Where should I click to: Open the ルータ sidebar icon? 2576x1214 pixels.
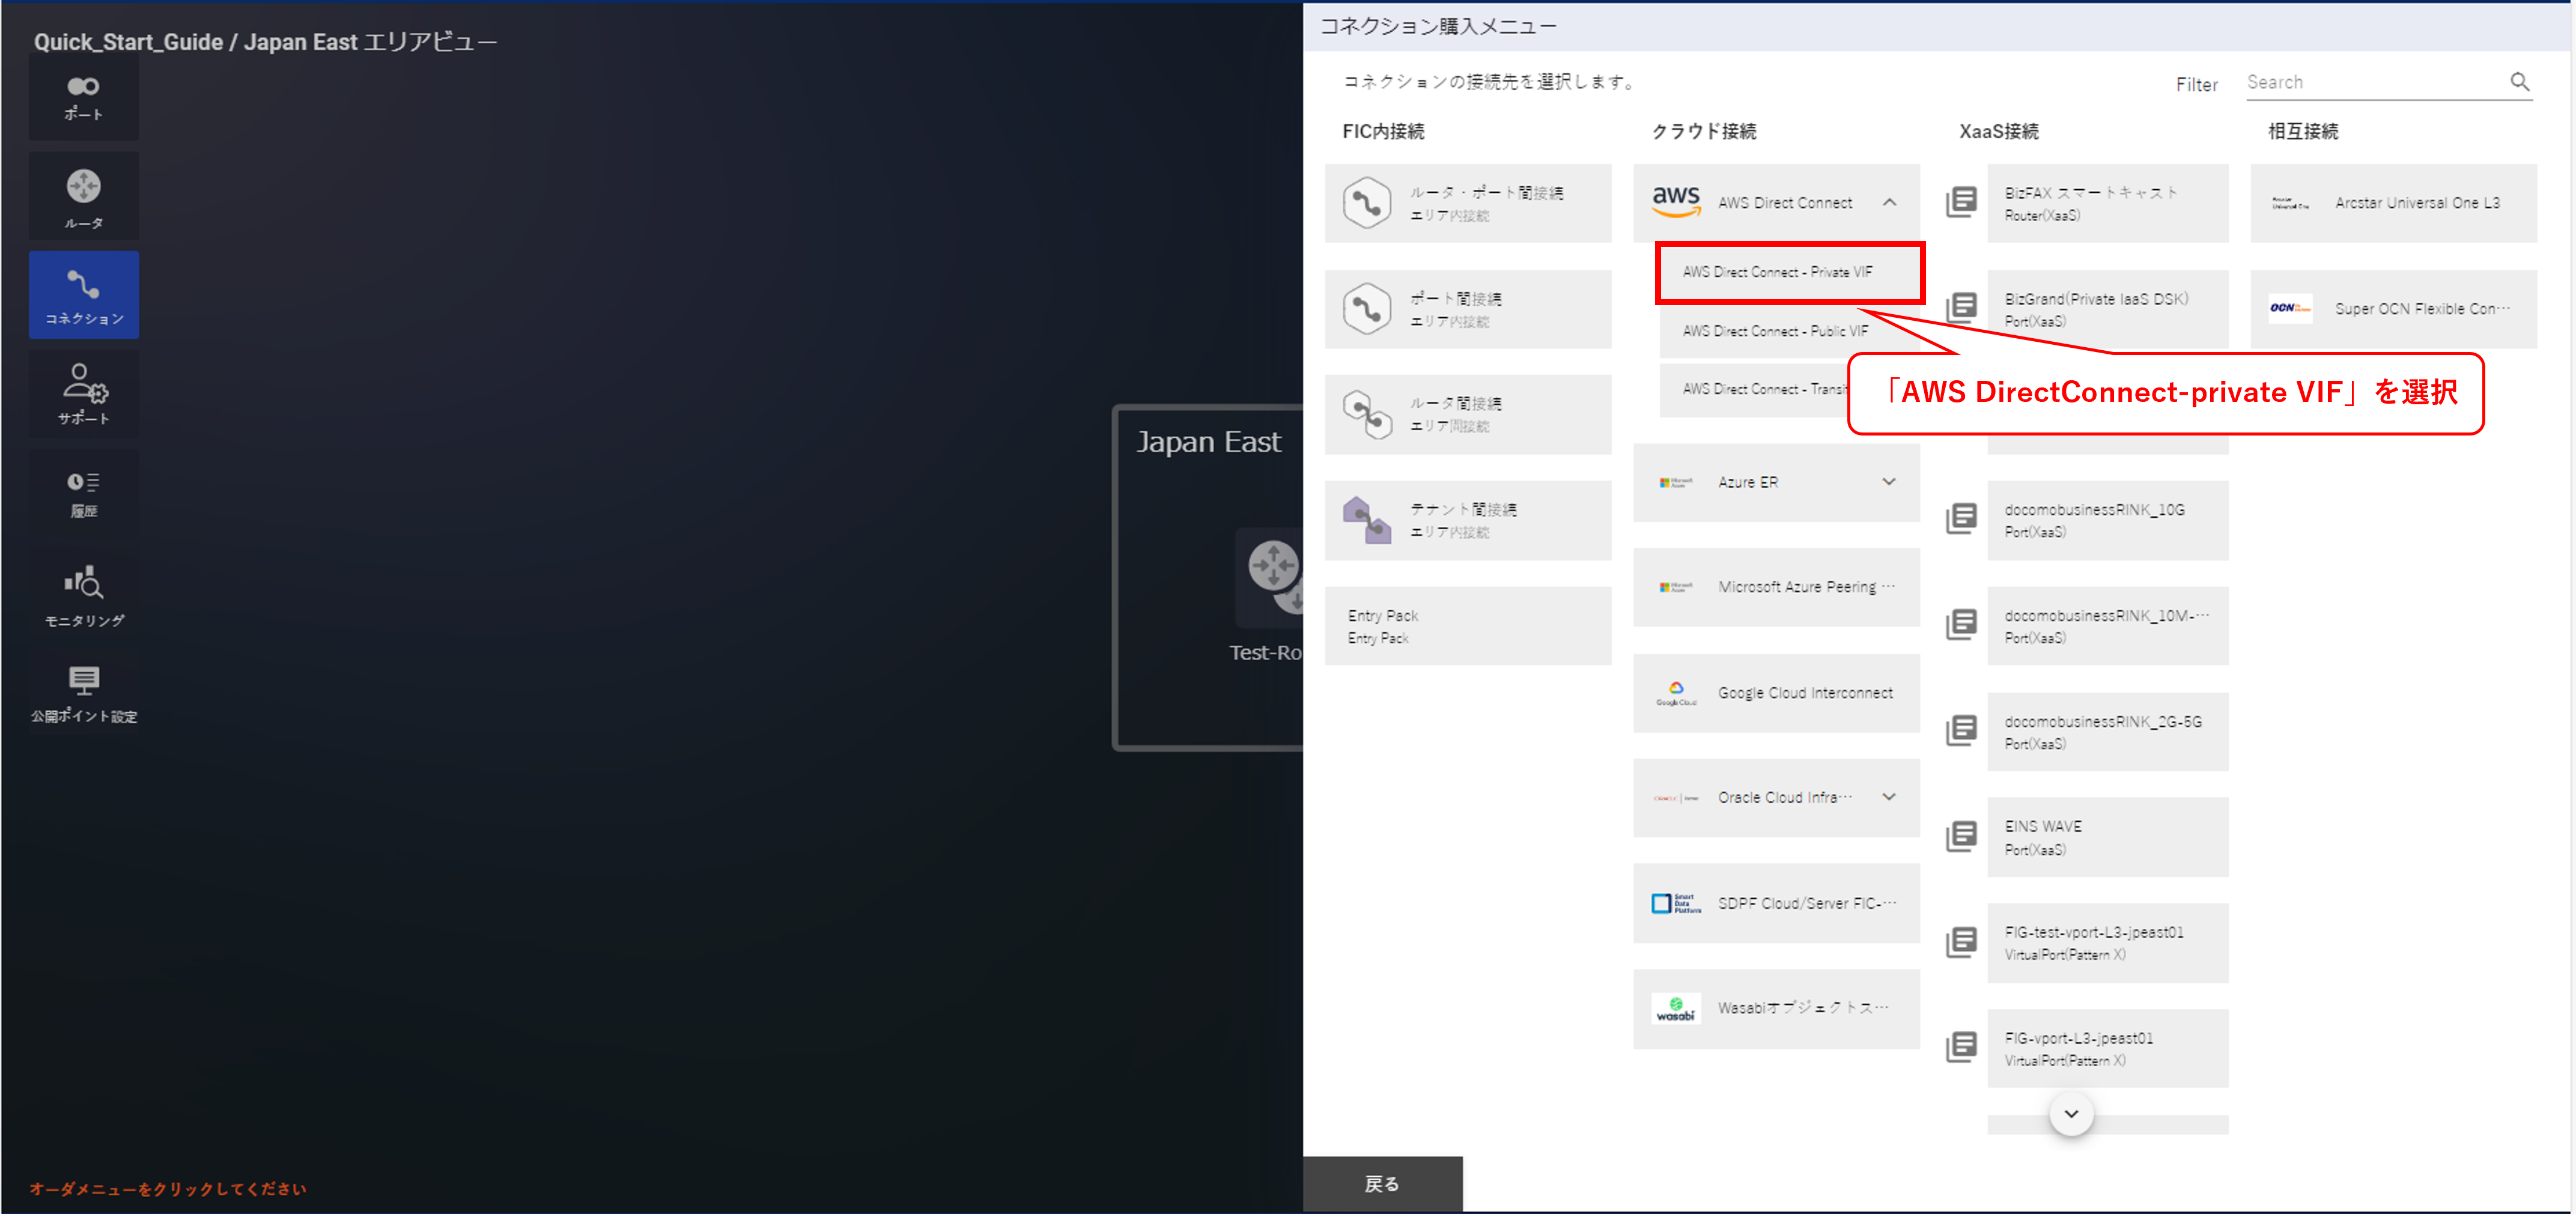pos(84,196)
